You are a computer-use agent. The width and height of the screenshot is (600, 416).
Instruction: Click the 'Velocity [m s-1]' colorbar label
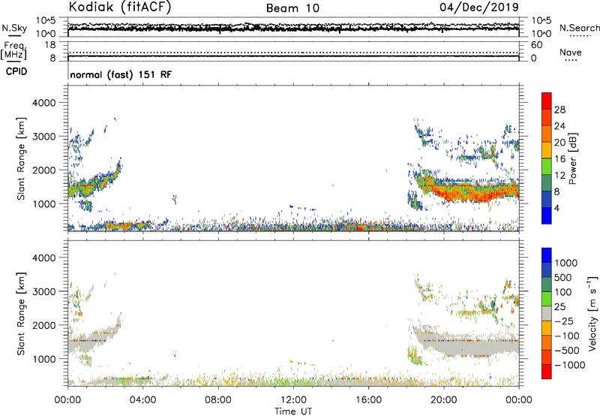click(x=592, y=313)
